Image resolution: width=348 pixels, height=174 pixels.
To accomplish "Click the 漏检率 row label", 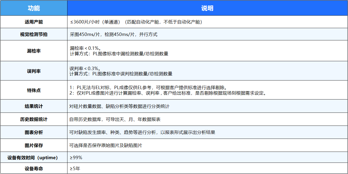I will [x=34, y=51].
